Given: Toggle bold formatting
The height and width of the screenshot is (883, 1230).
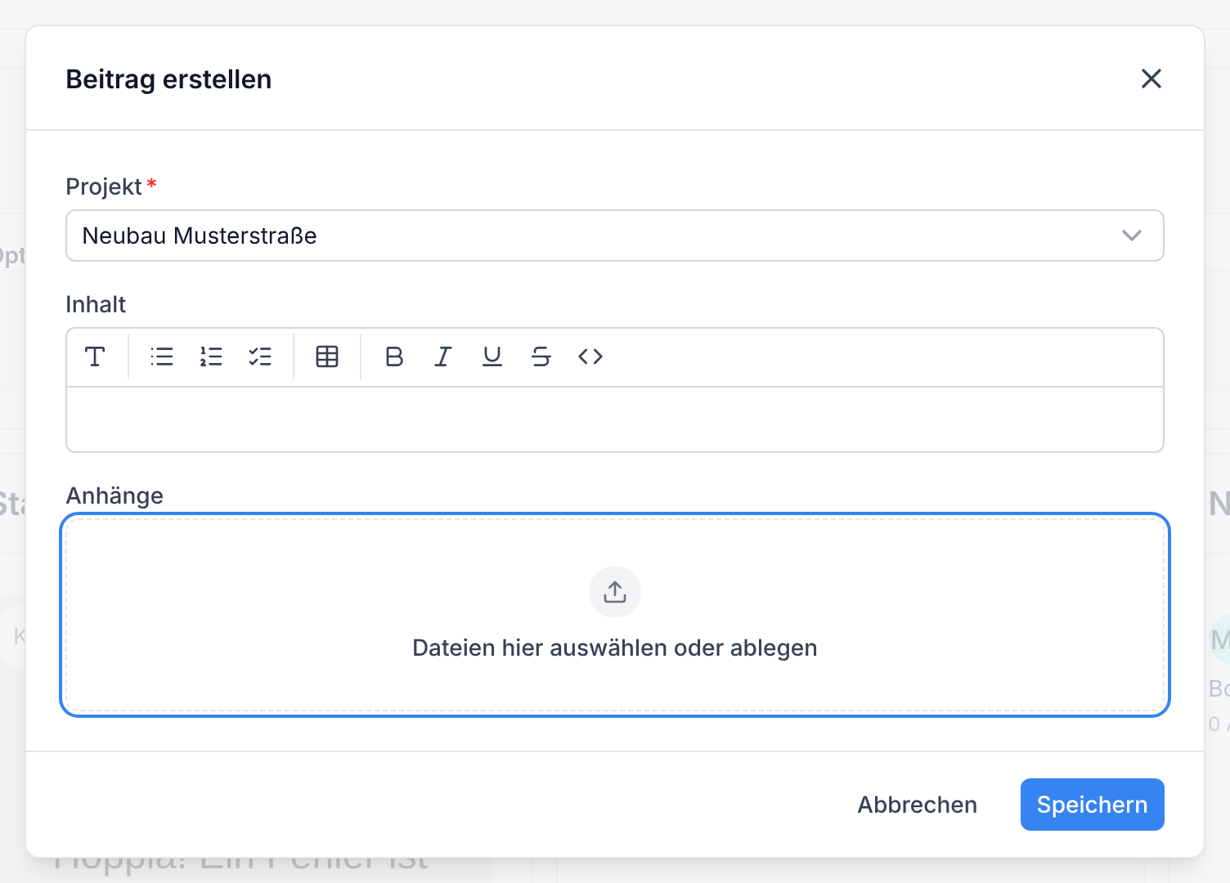Looking at the screenshot, I should coord(394,356).
